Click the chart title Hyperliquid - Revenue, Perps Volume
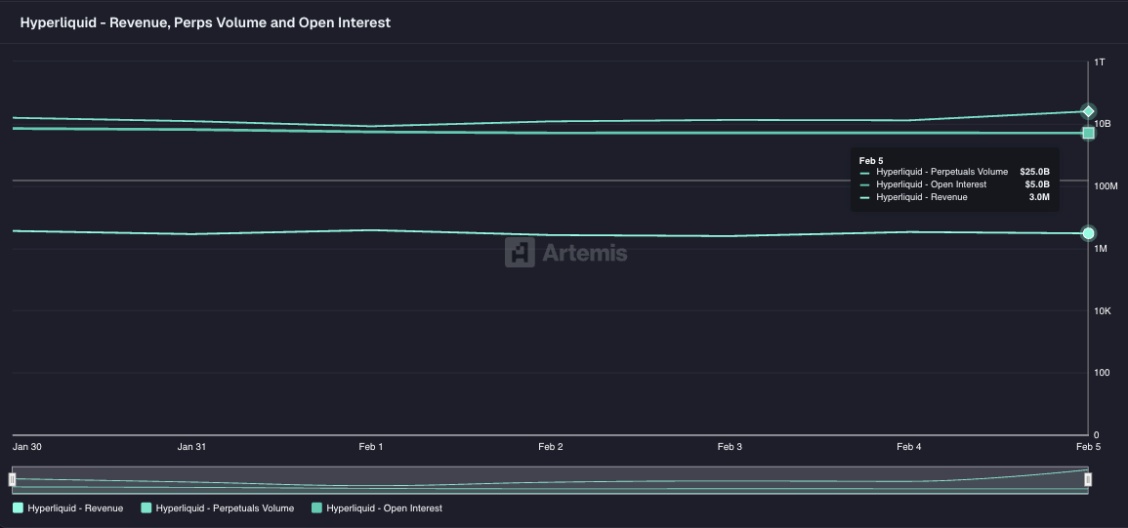The height and width of the screenshot is (528, 1128). [205, 22]
